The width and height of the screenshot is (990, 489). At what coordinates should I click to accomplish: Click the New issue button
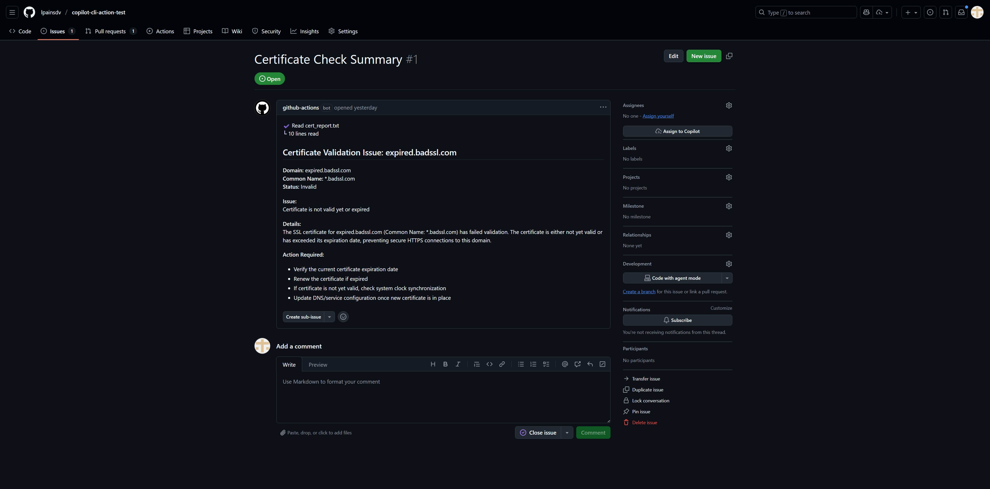click(703, 56)
